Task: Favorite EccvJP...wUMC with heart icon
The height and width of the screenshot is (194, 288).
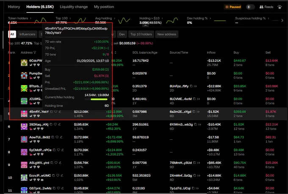Action: pyautogui.click(x=58, y=175)
